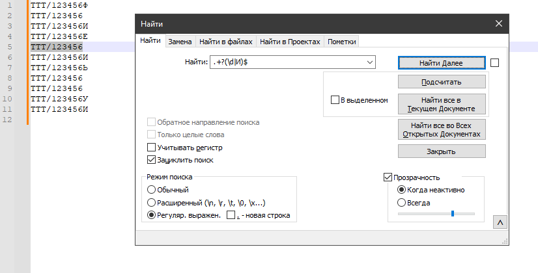Viewport: 538px width, 273px height.
Task: Go to the Пометки tab
Action: click(x=342, y=42)
